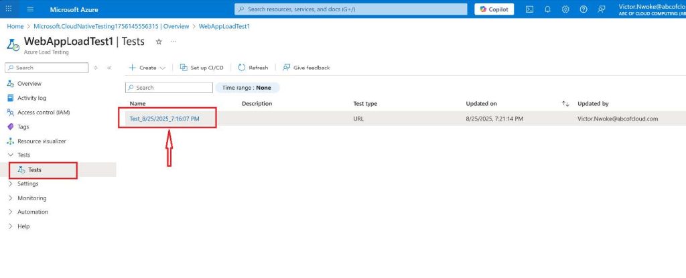
Task: Focus the global search resources field
Action: point(351,9)
